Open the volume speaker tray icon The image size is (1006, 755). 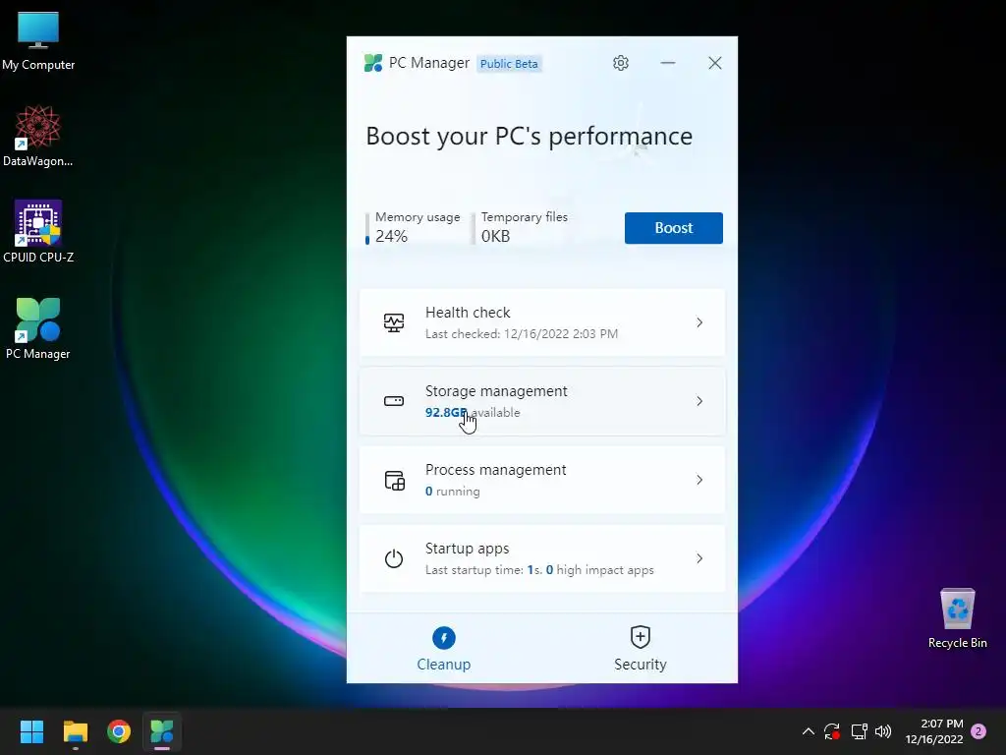point(883,731)
